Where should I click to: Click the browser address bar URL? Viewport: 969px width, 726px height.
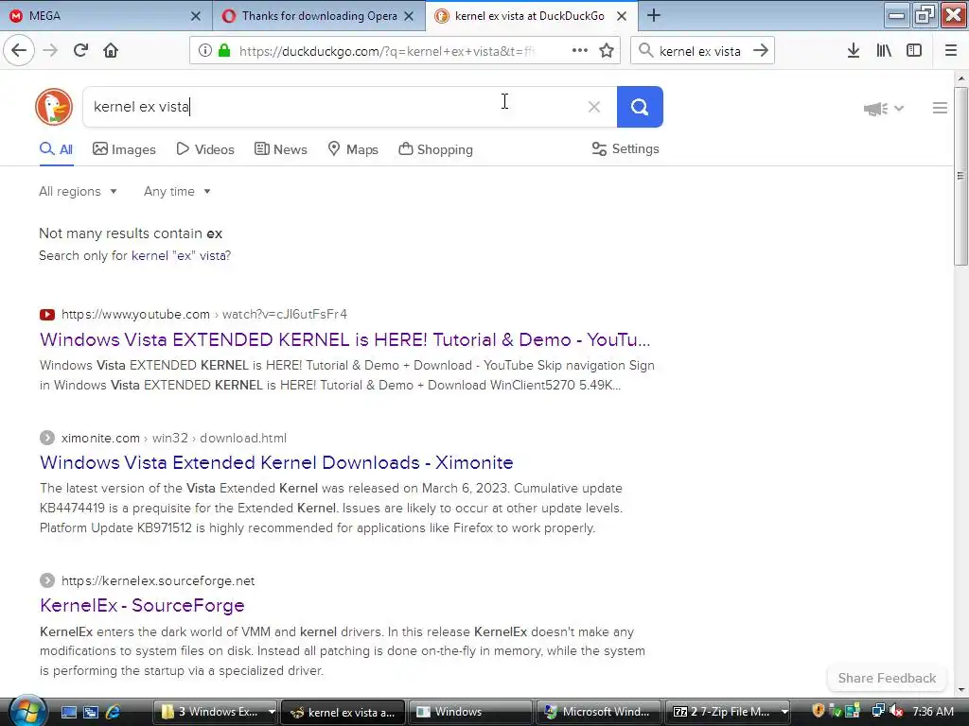(387, 51)
